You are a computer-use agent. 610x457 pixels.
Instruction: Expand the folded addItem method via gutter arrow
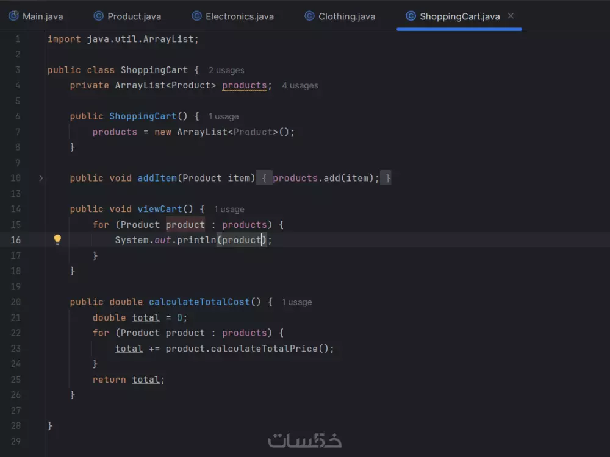[x=40, y=178]
